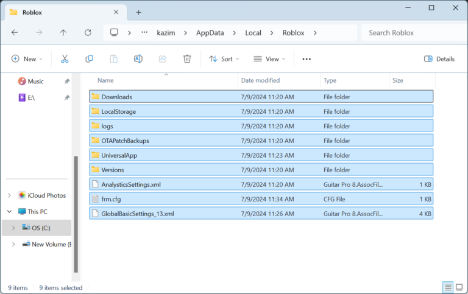
Task: Switch to large thumbnails view icon
Action: 459,287
